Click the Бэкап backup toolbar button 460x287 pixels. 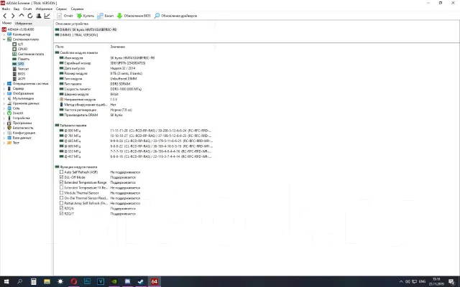106,16
